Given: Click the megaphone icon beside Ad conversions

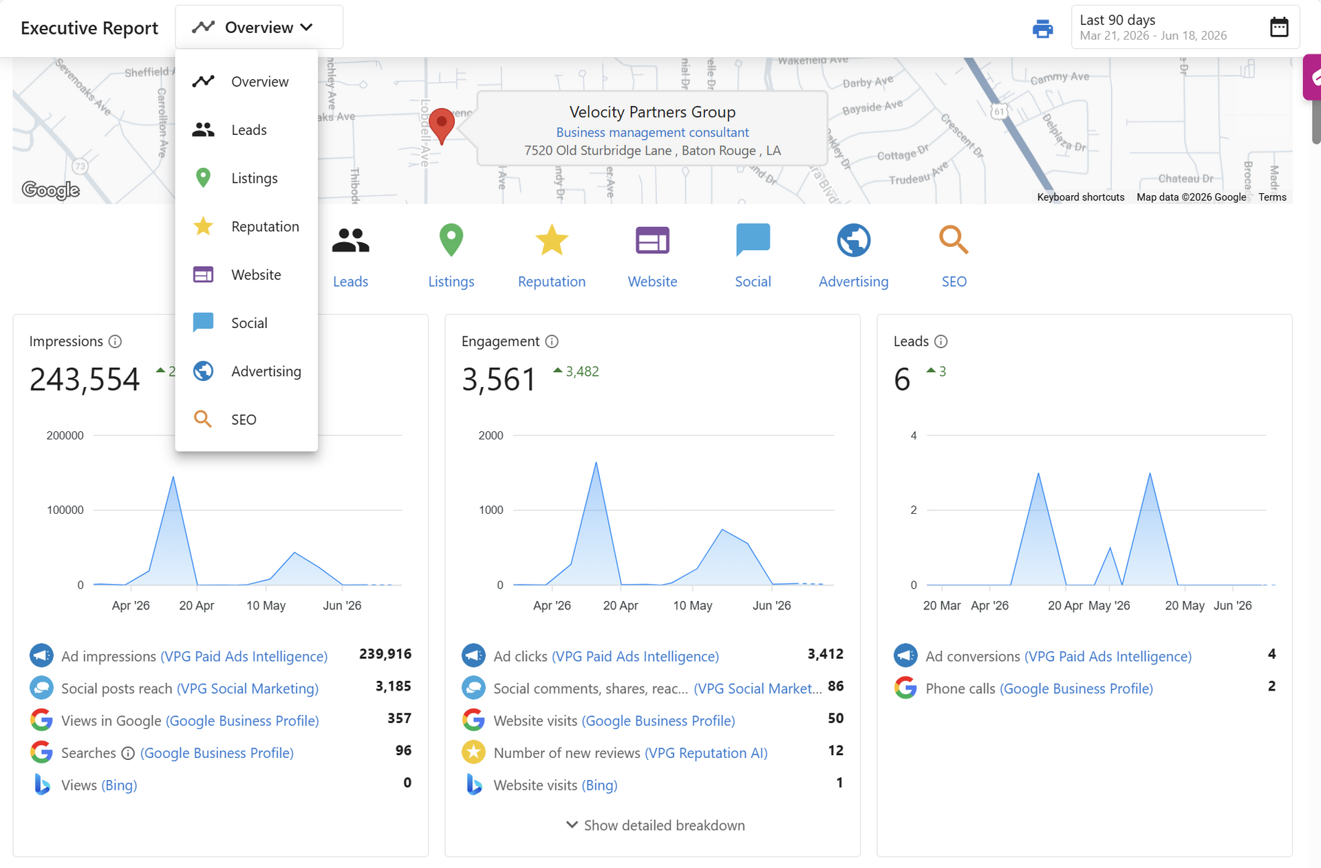Looking at the screenshot, I should point(905,655).
